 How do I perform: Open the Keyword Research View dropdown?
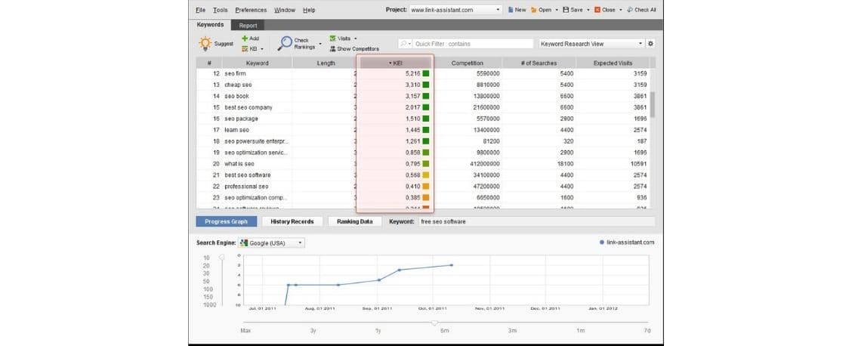(641, 44)
